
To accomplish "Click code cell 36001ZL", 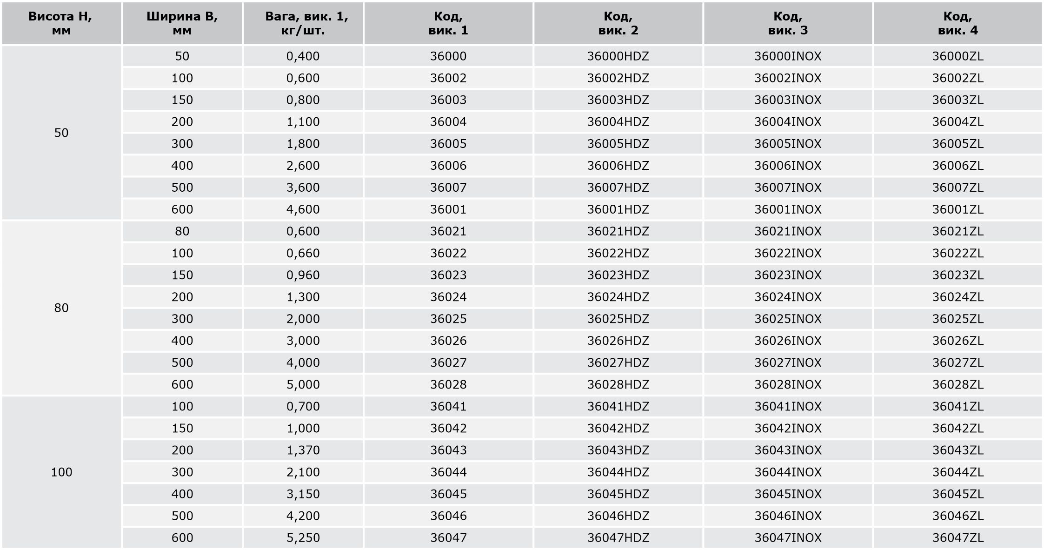I will (958, 209).
